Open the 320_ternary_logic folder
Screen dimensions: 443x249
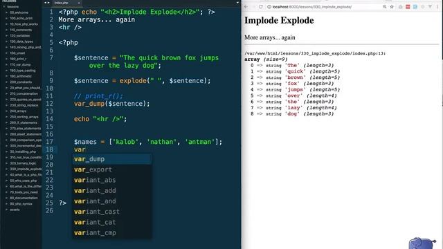[x=23, y=163]
